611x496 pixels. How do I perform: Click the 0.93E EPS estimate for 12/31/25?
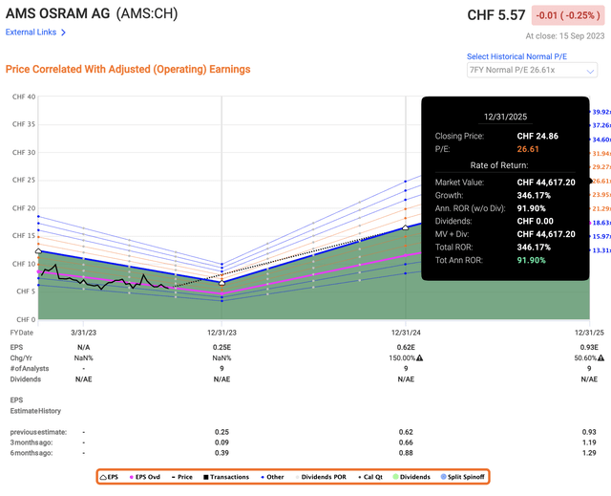point(589,347)
